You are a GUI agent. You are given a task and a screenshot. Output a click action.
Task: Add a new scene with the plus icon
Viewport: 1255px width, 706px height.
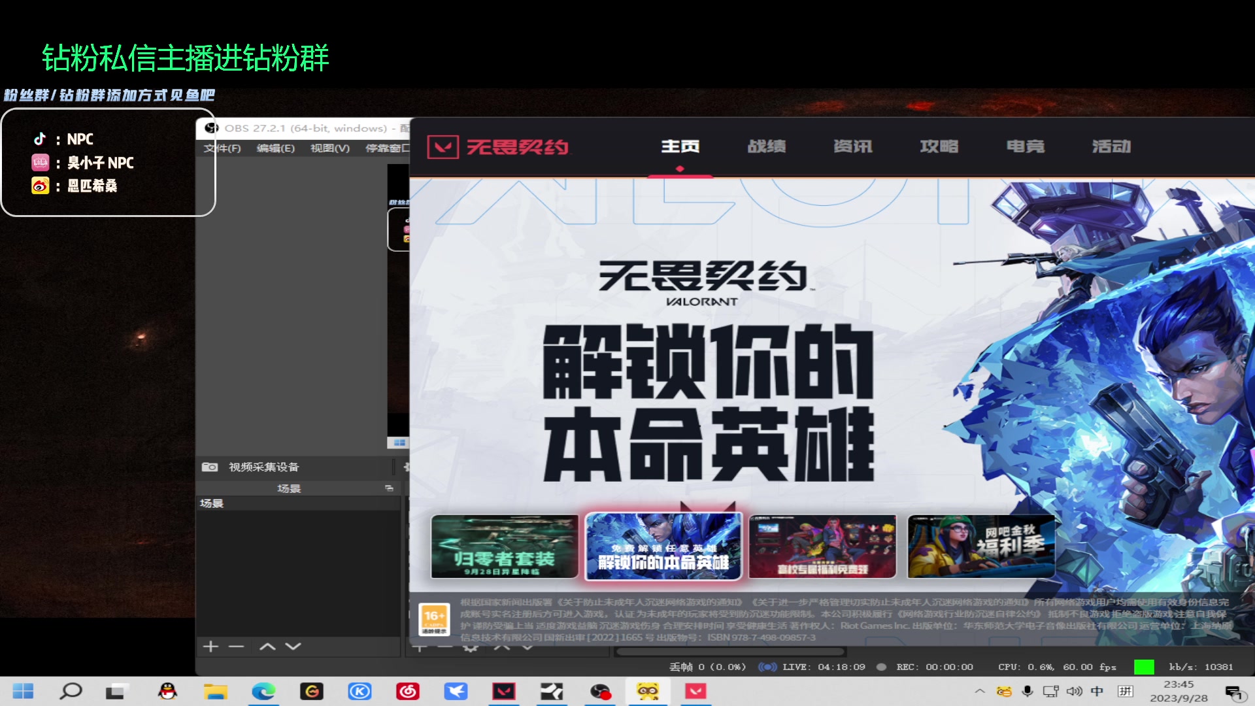click(210, 646)
